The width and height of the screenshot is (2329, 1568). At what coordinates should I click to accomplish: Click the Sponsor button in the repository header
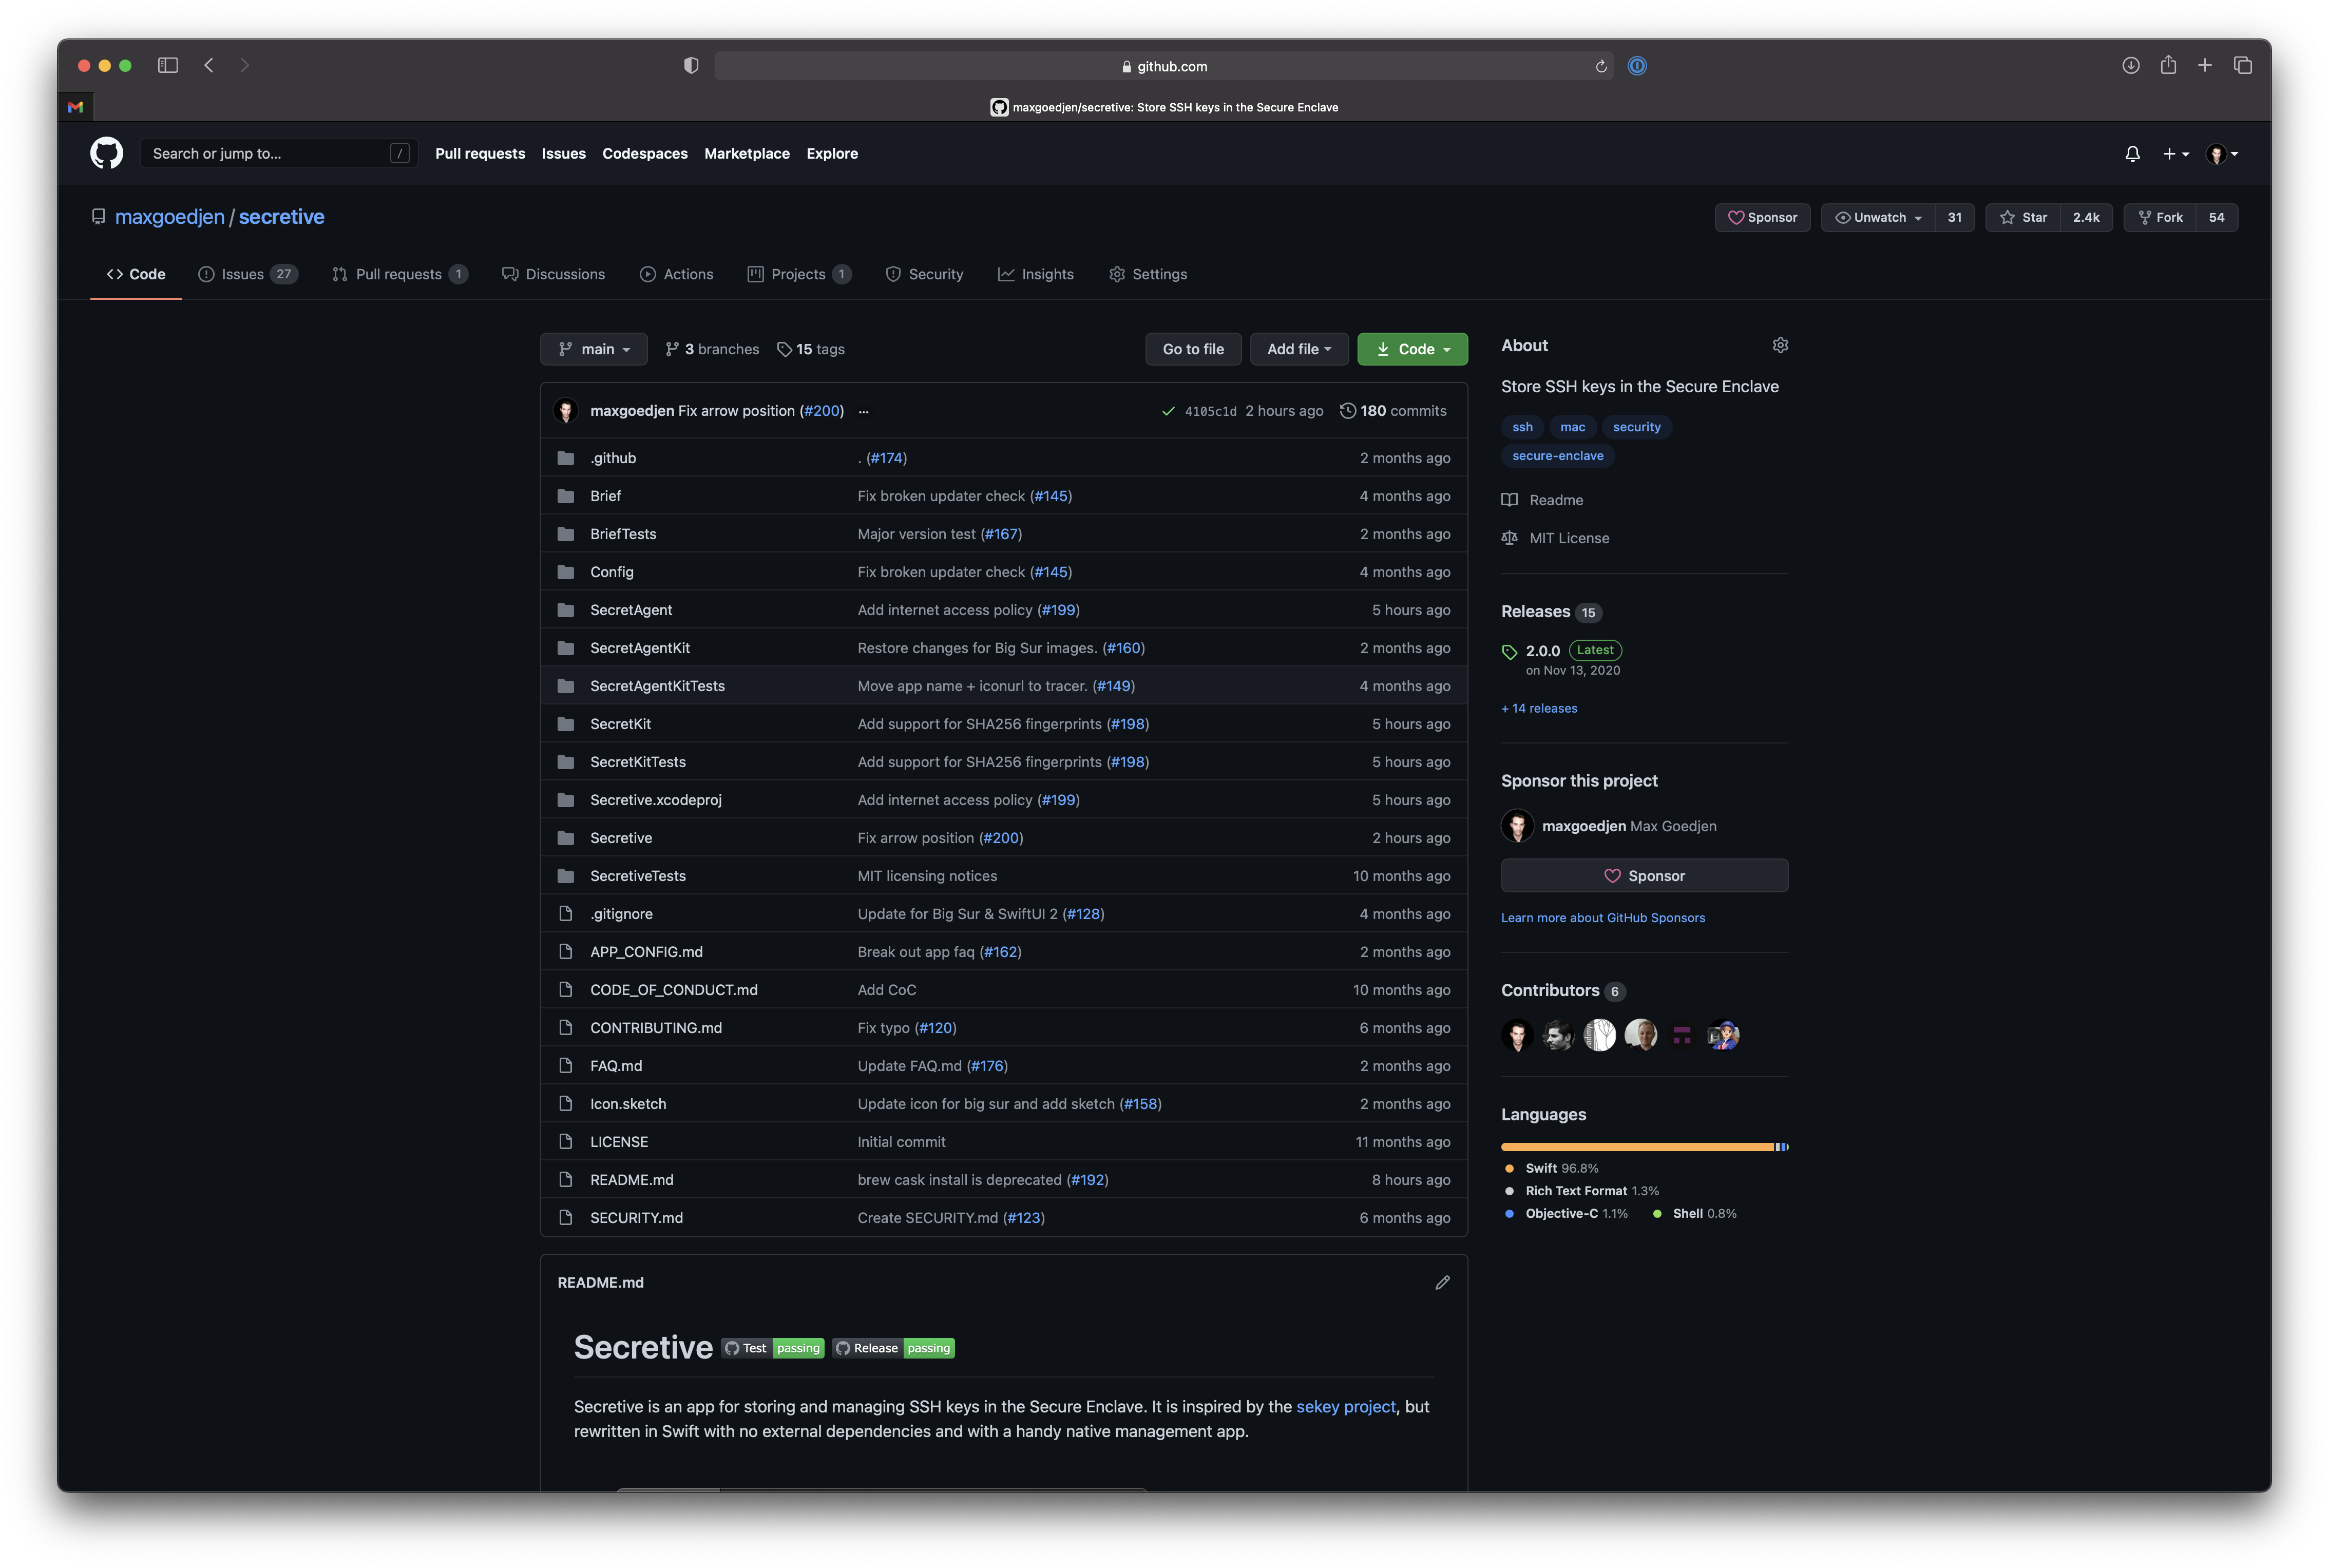coord(1762,217)
